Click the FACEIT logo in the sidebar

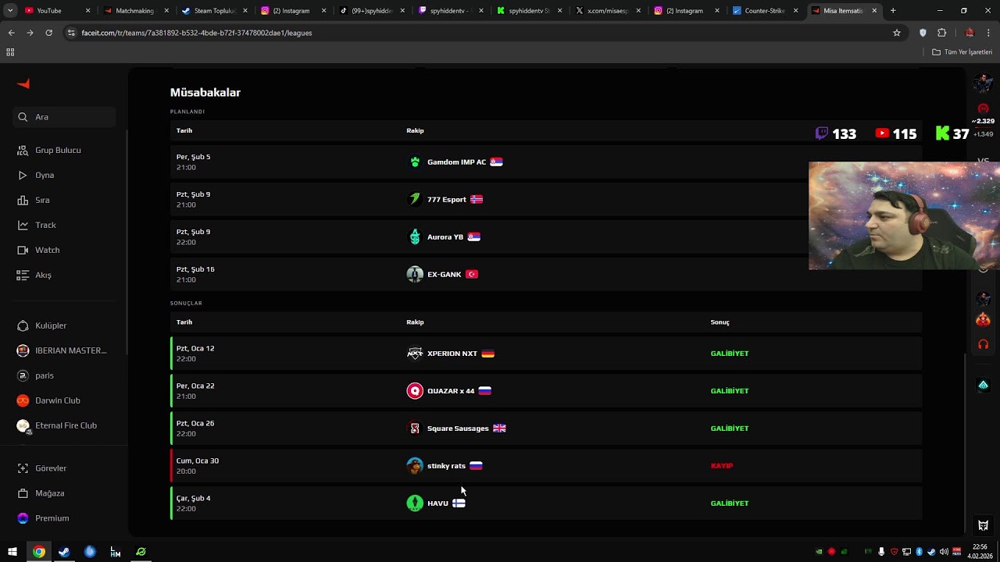click(x=23, y=84)
